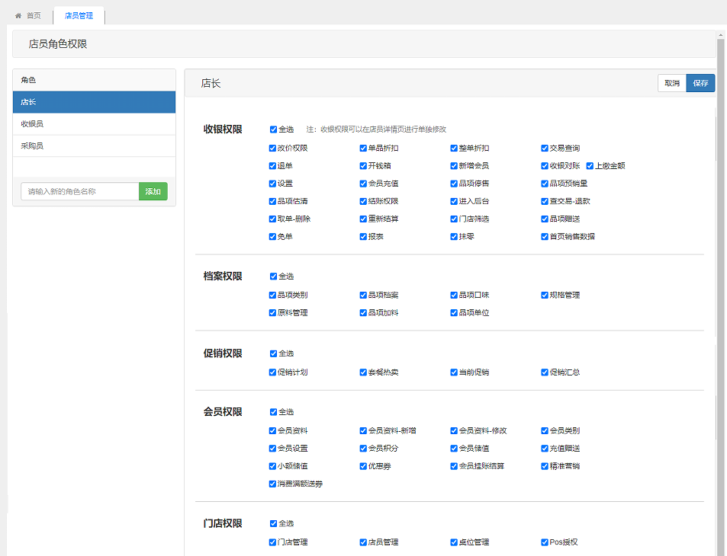Uncheck 改价权限 permission
The height and width of the screenshot is (556, 727).
tap(272, 149)
